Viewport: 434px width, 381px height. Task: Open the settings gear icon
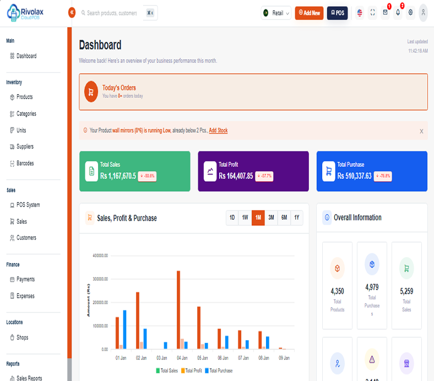[x=410, y=13]
